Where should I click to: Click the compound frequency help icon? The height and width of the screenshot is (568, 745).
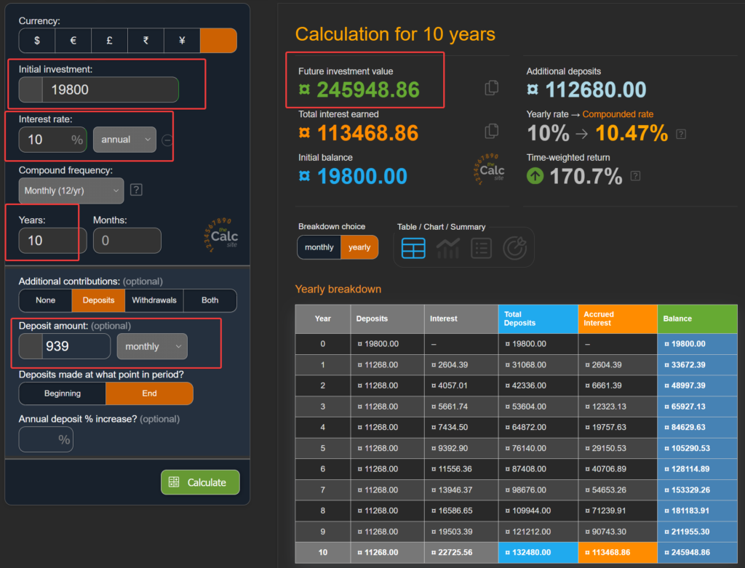click(136, 190)
